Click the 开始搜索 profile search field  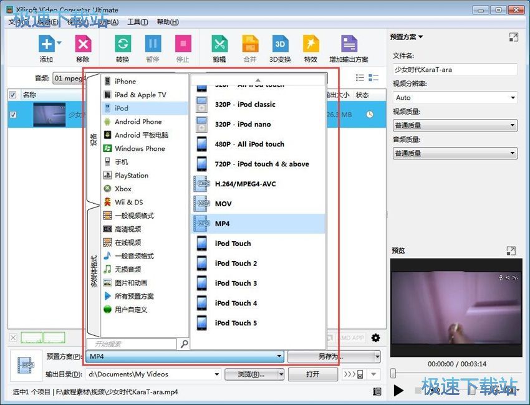pyautogui.click(x=132, y=344)
